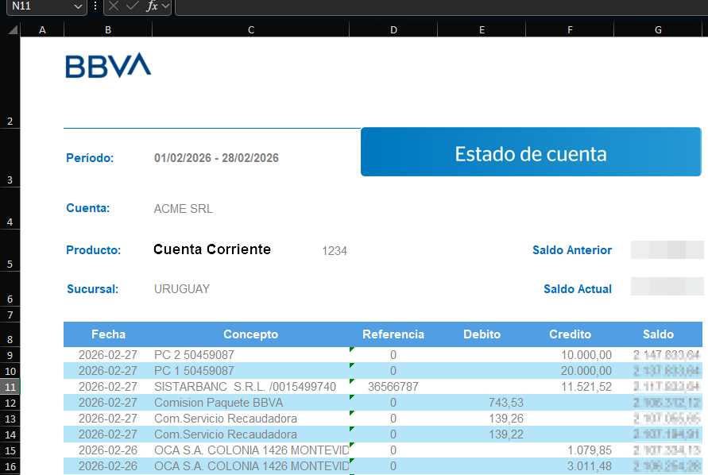
Task: Click the BBVA logo image
Action: [x=108, y=65]
